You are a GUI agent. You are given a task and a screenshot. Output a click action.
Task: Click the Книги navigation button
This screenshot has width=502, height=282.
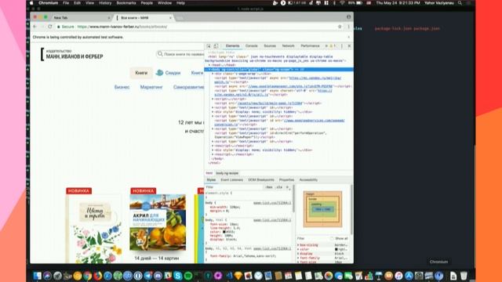pos(141,73)
